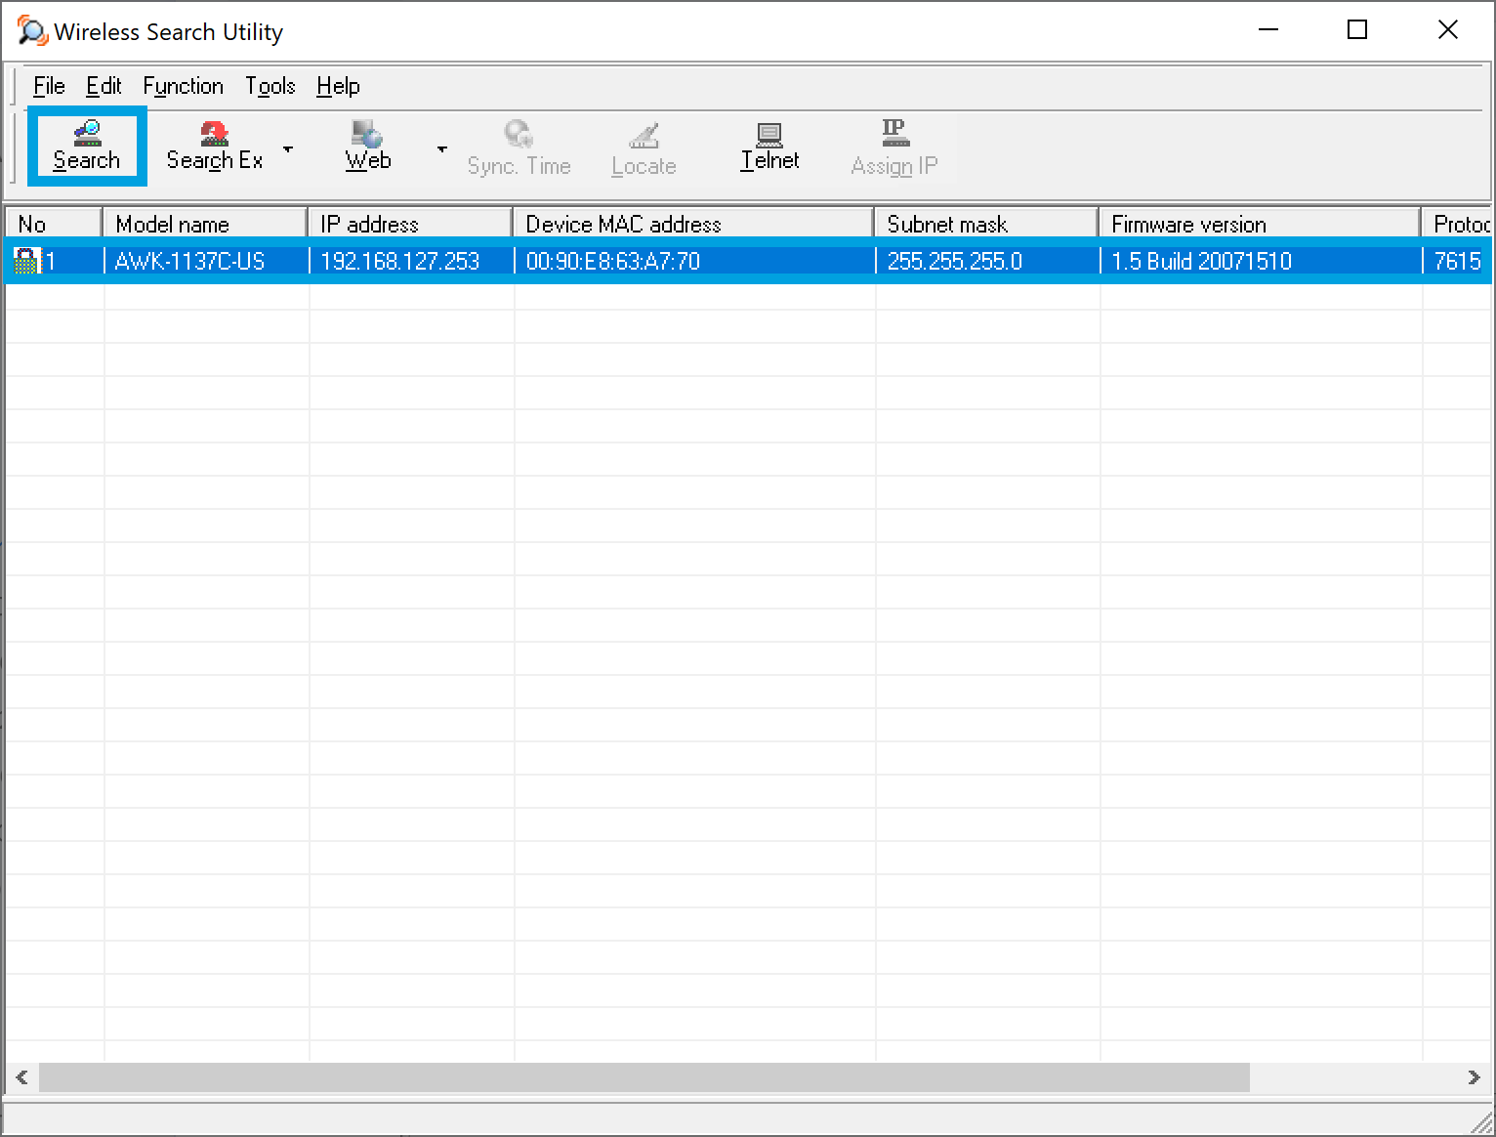The height and width of the screenshot is (1137, 1496).
Task: Sort by the IP address column header
Action: [x=410, y=224]
